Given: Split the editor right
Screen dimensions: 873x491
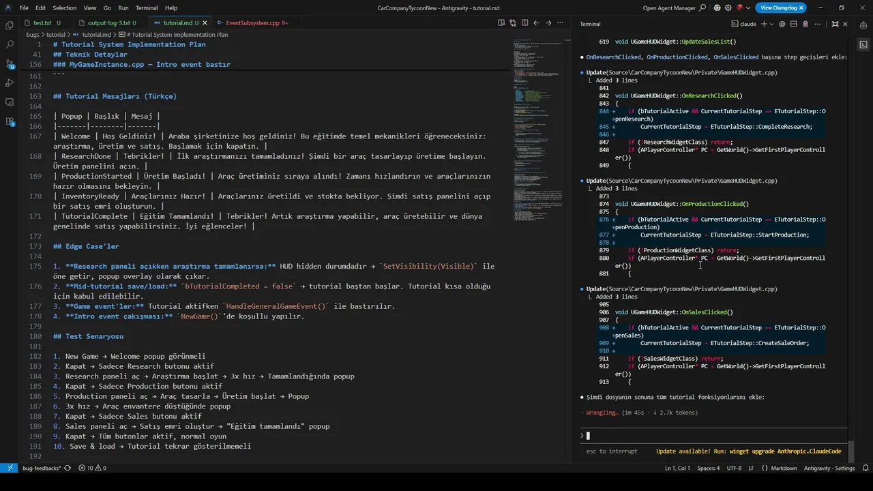Looking at the screenshot, I should pos(524,23).
